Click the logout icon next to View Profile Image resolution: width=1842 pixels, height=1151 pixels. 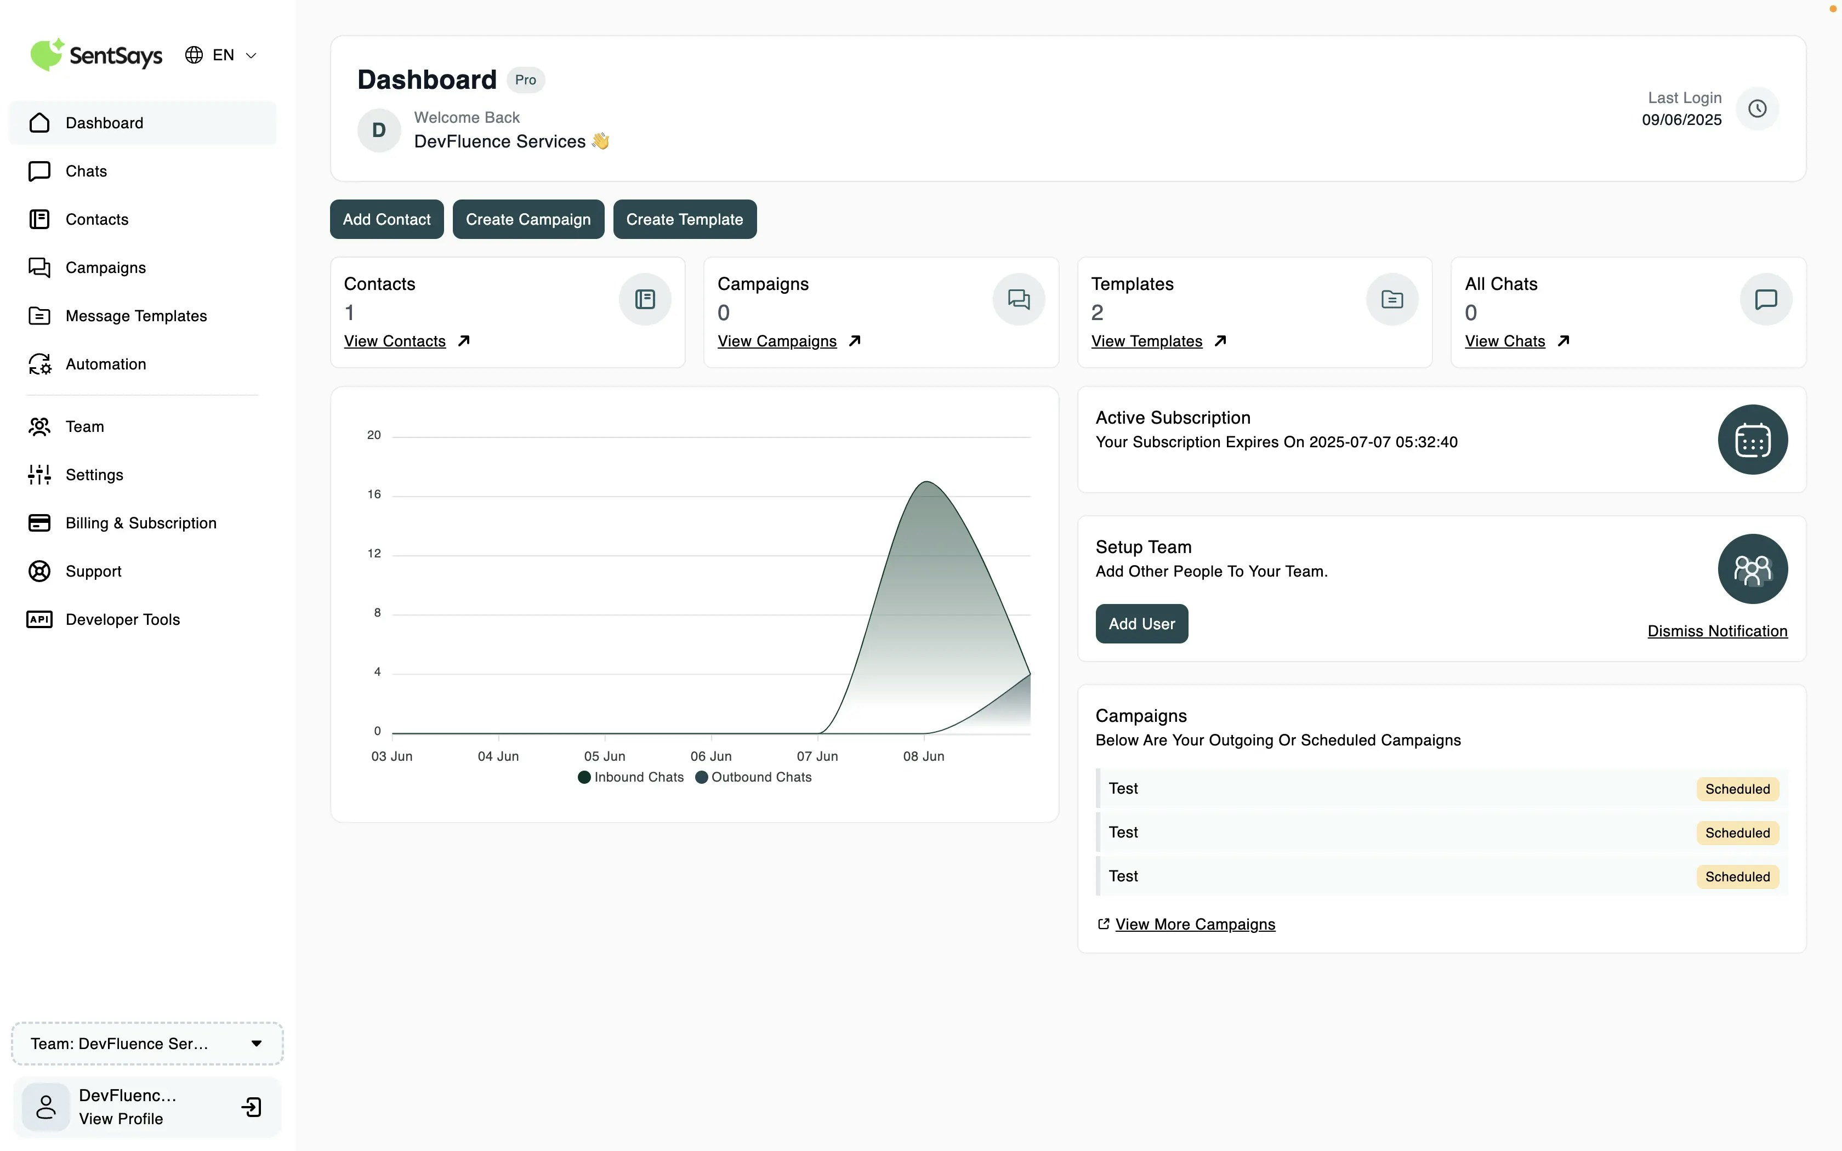click(x=251, y=1107)
